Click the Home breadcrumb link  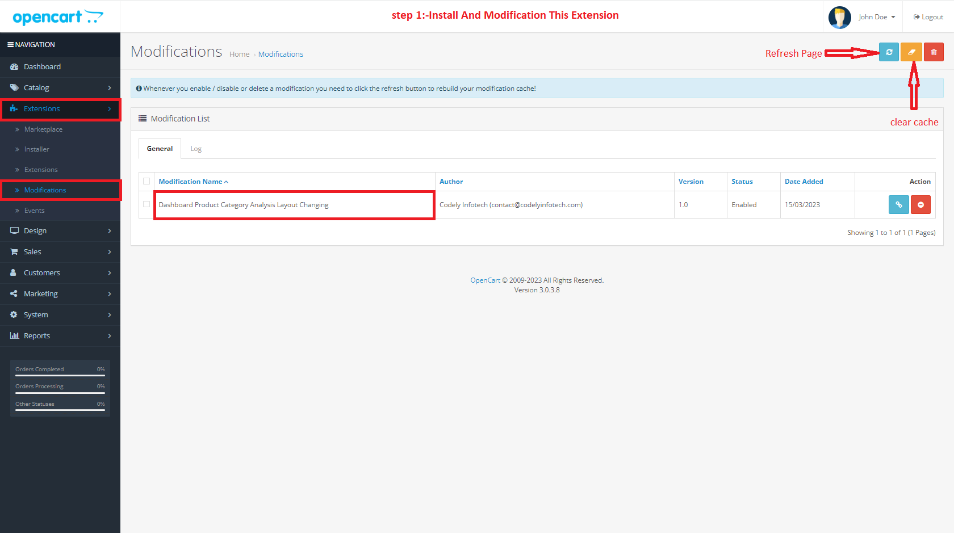pos(239,54)
